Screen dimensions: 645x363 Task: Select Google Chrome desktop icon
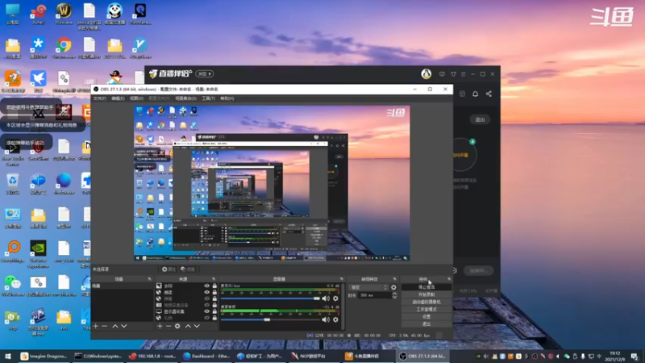(x=64, y=48)
